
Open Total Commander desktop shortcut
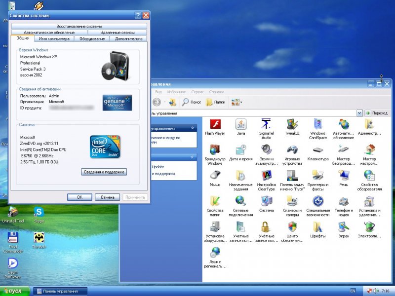[13, 242]
